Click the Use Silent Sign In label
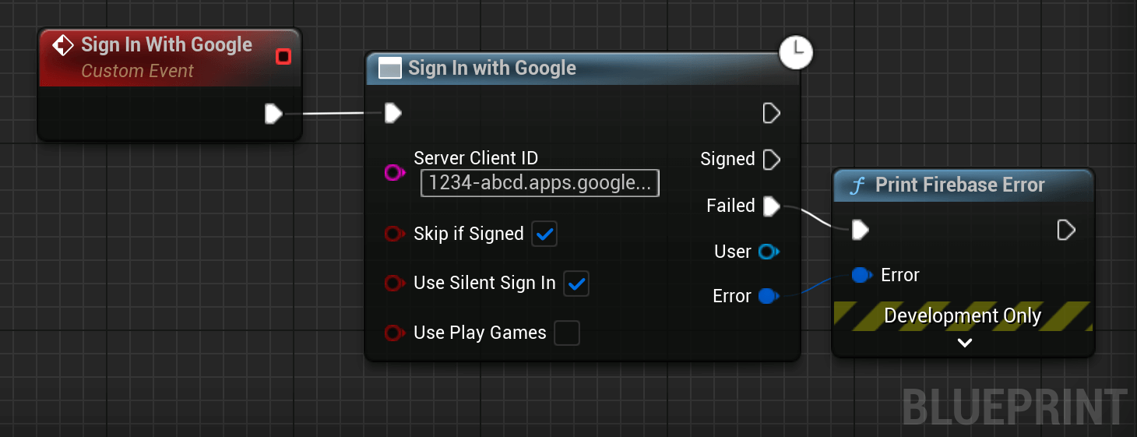This screenshot has width=1137, height=437. click(485, 284)
